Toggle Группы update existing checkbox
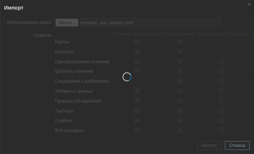The height and width of the screenshot is (154, 254). click(x=137, y=42)
